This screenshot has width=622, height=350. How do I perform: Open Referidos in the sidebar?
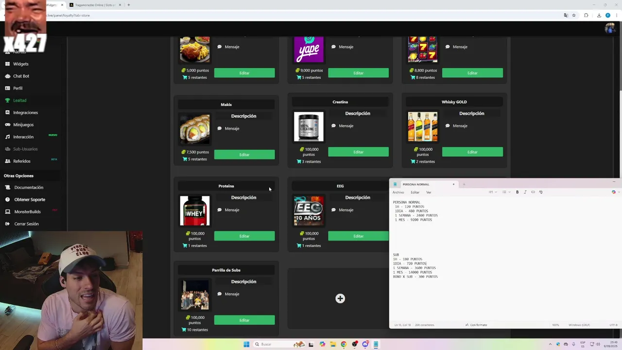tap(21, 161)
